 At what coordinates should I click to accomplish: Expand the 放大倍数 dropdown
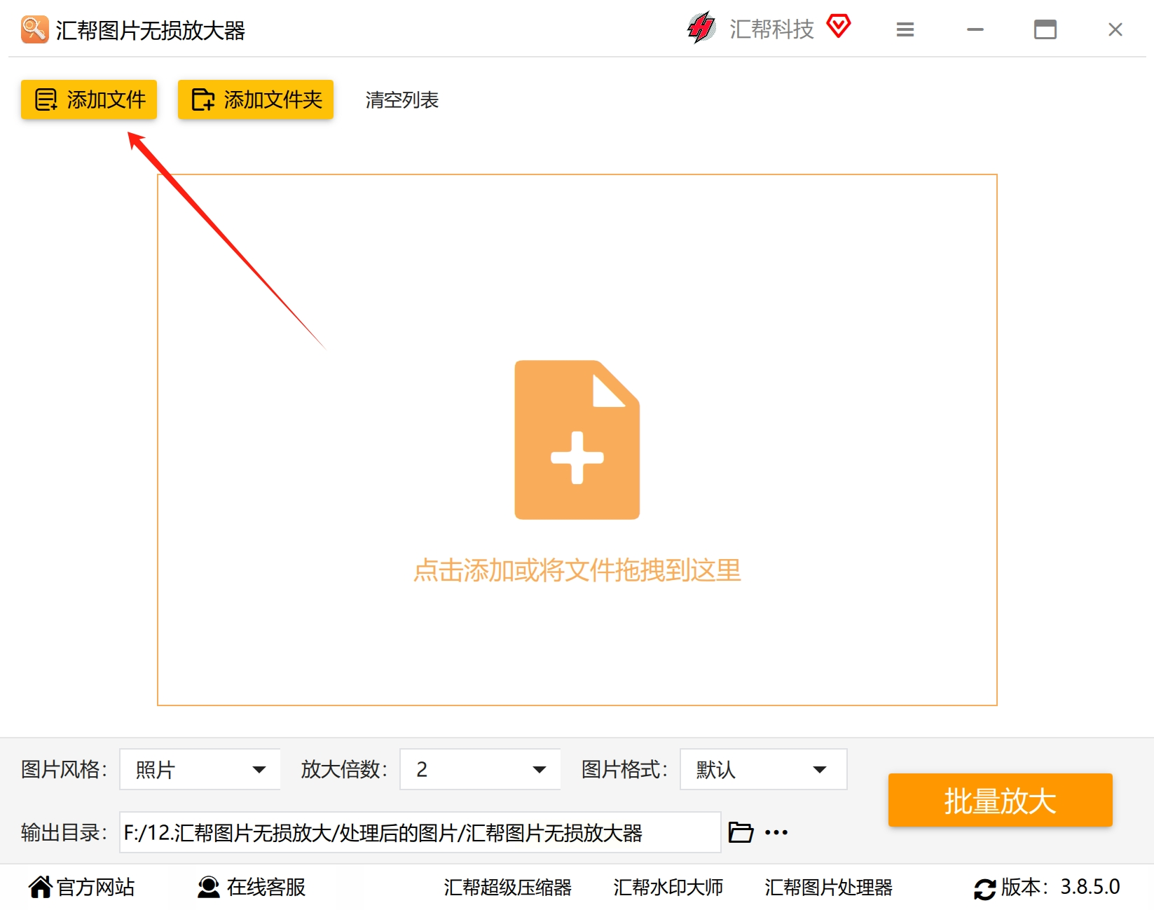pyautogui.click(x=480, y=769)
